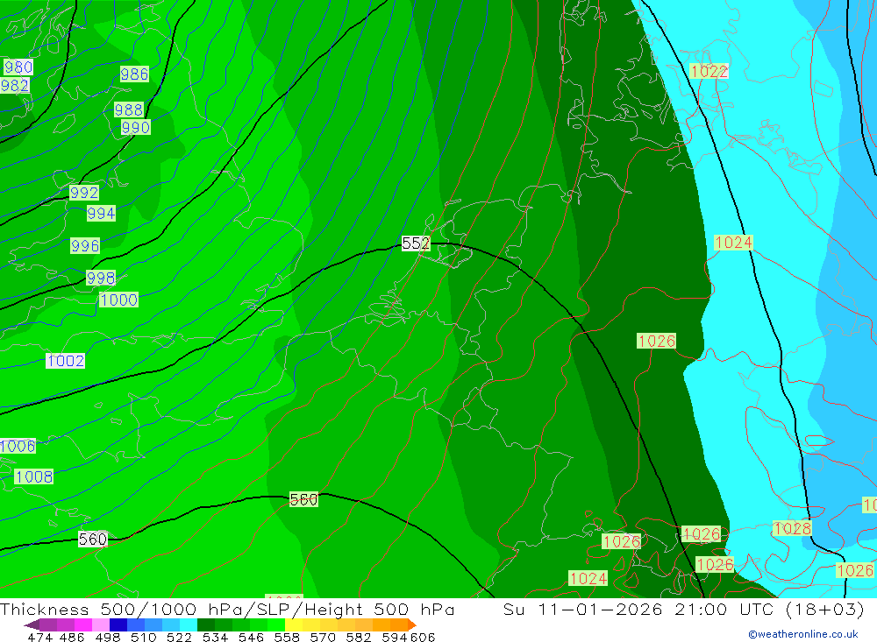Click the 534 legend value

(x=216, y=637)
